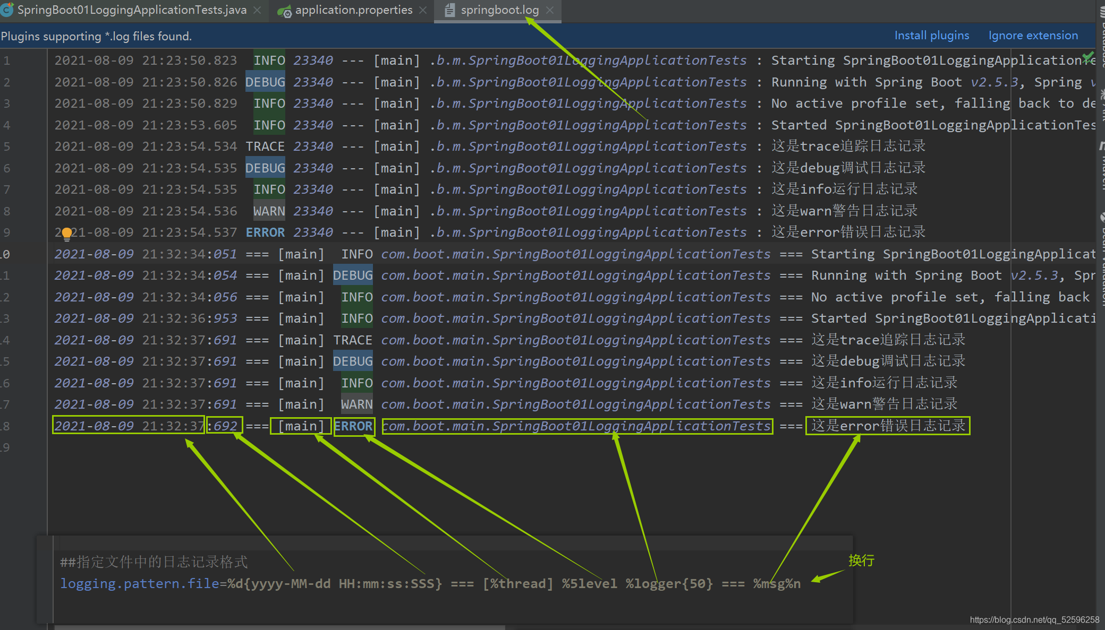The width and height of the screenshot is (1105, 630).
Task: Click the '##指定文件中的日志记录格式' comment
Action: (154, 562)
